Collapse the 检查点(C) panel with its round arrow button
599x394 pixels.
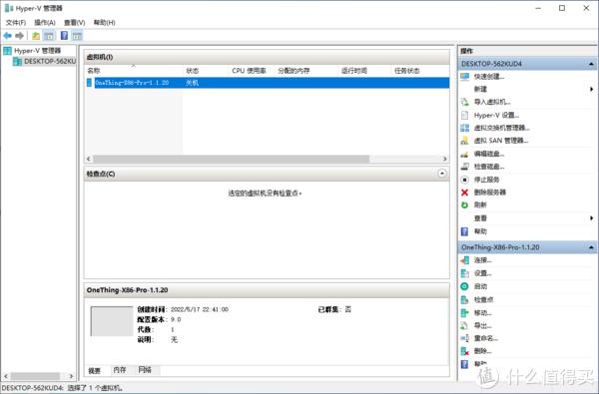coord(442,174)
